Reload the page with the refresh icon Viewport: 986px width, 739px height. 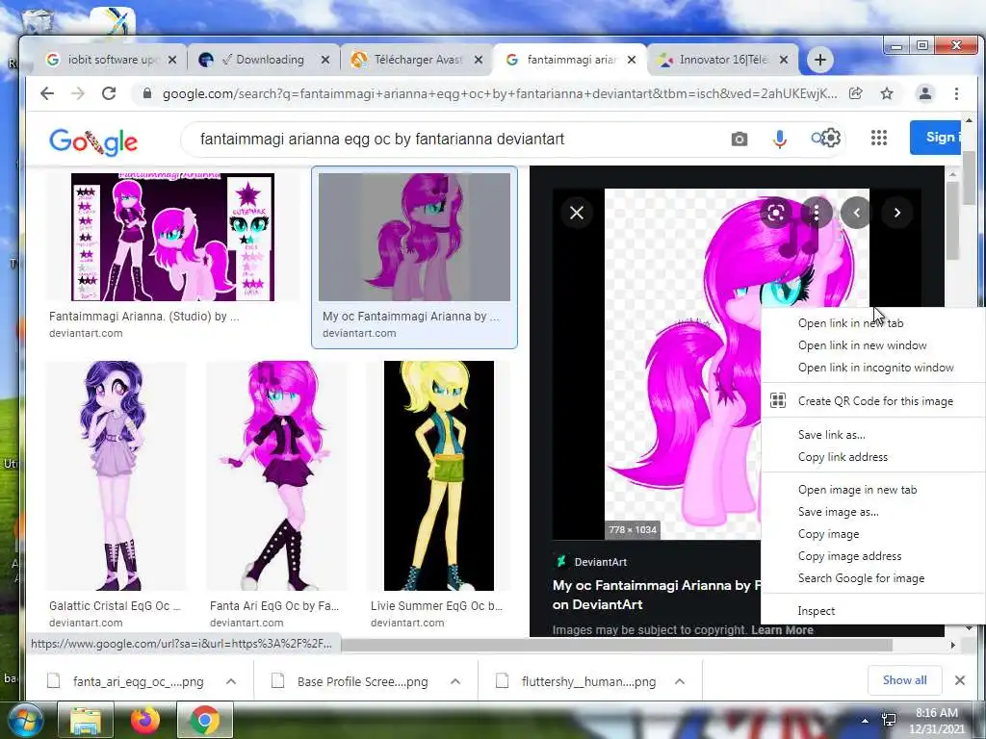[109, 93]
